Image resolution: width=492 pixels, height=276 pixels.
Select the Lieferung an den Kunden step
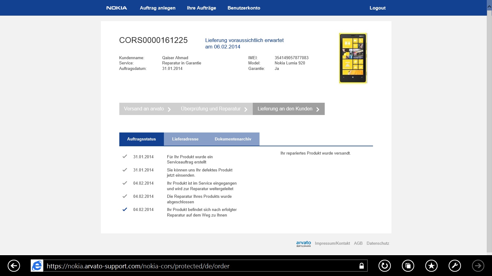coord(289,109)
